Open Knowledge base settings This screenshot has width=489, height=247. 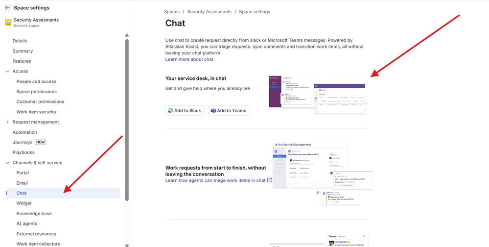coord(34,214)
